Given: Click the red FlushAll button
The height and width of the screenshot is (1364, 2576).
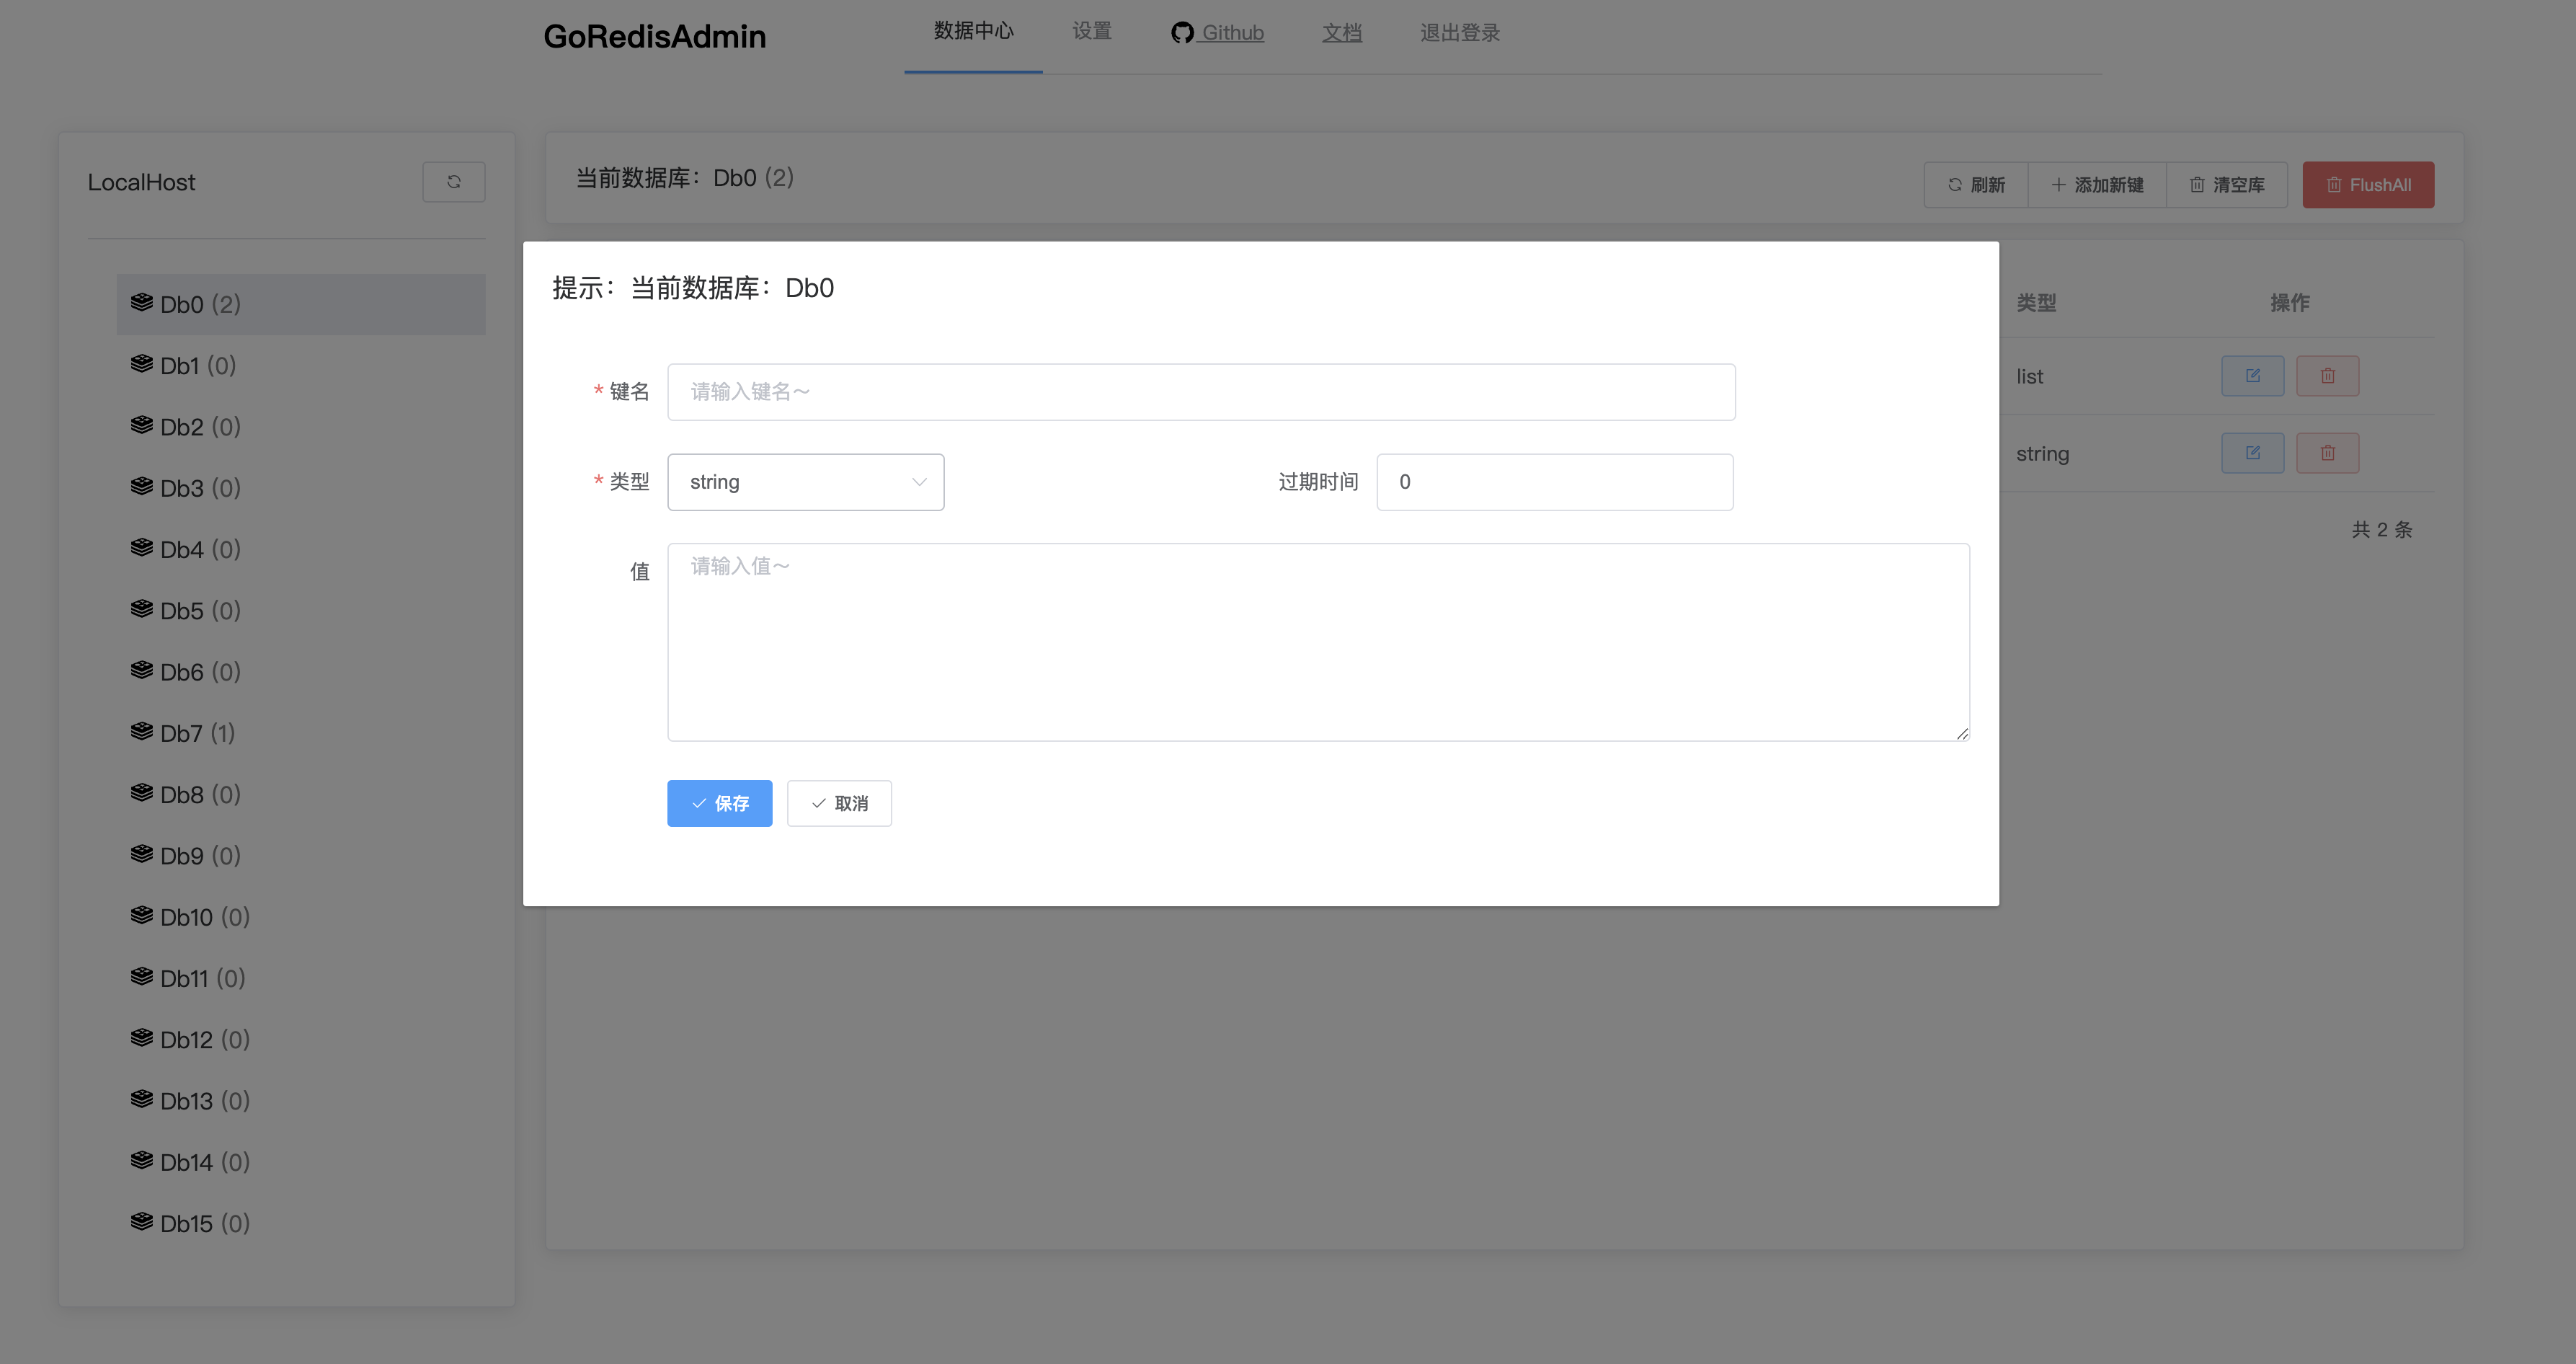Looking at the screenshot, I should coord(2368,185).
